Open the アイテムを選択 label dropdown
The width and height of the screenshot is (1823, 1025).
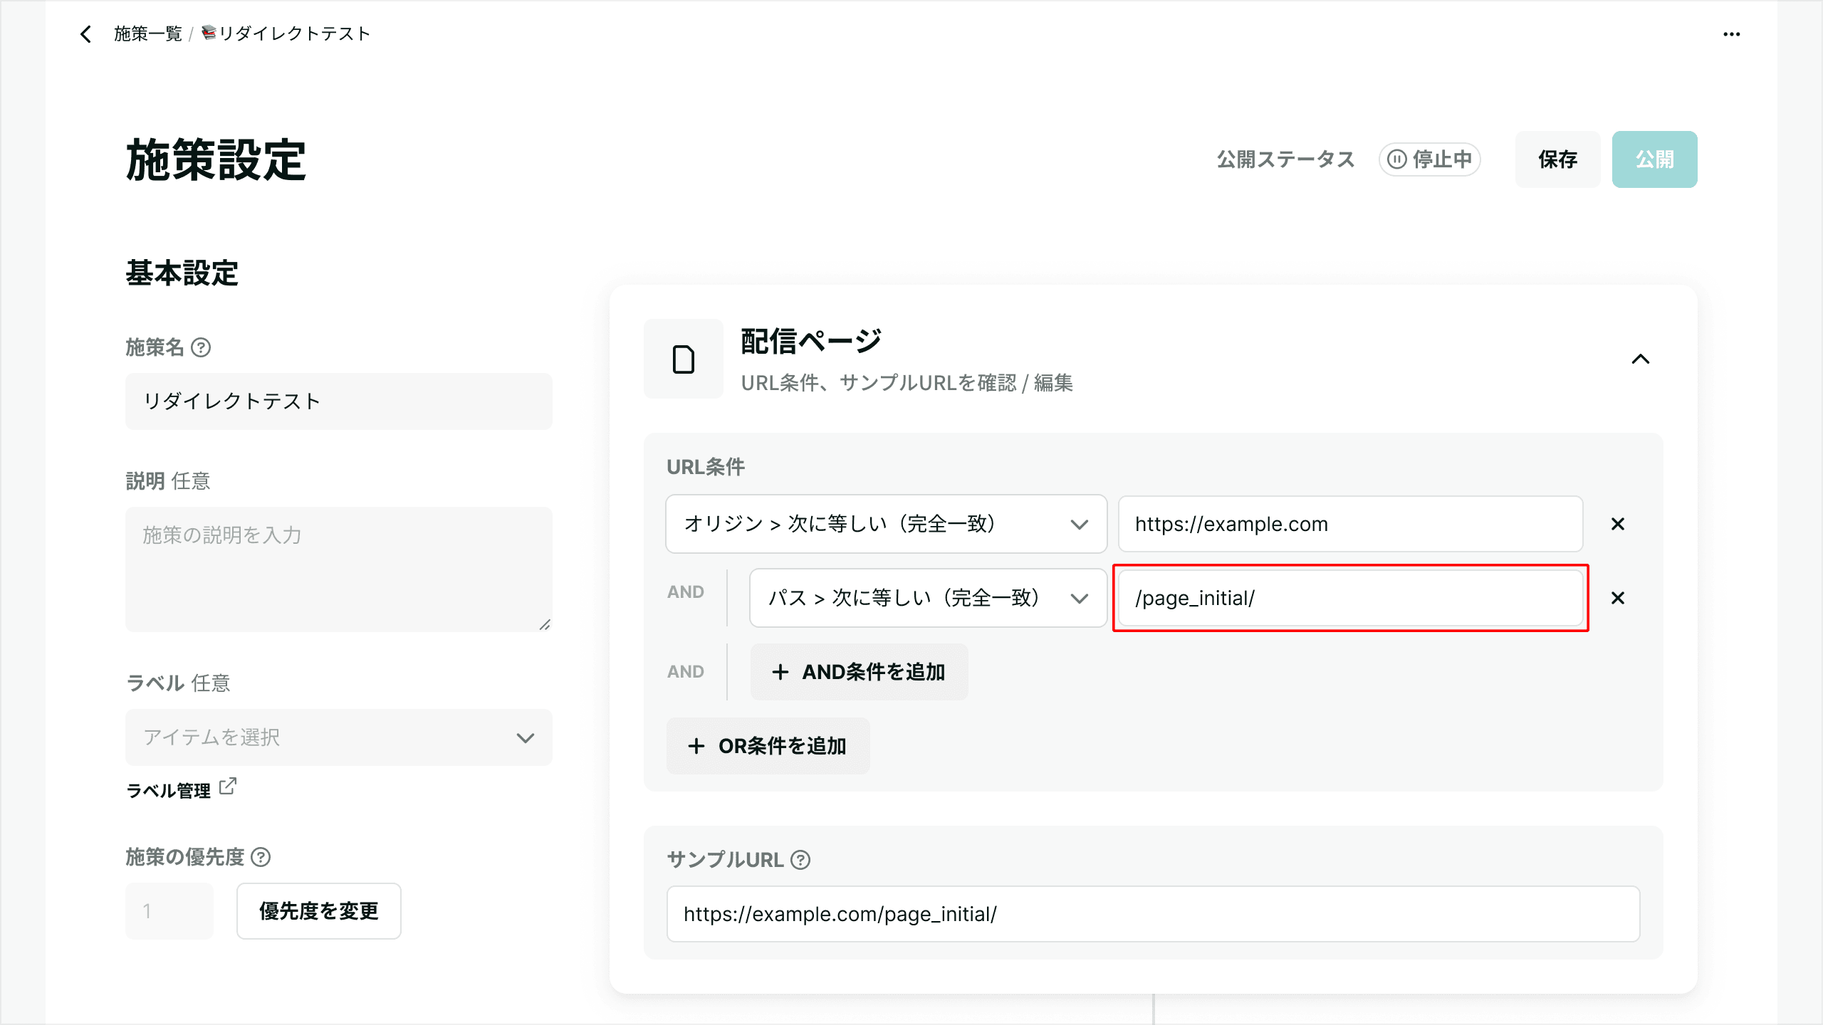coord(338,737)
